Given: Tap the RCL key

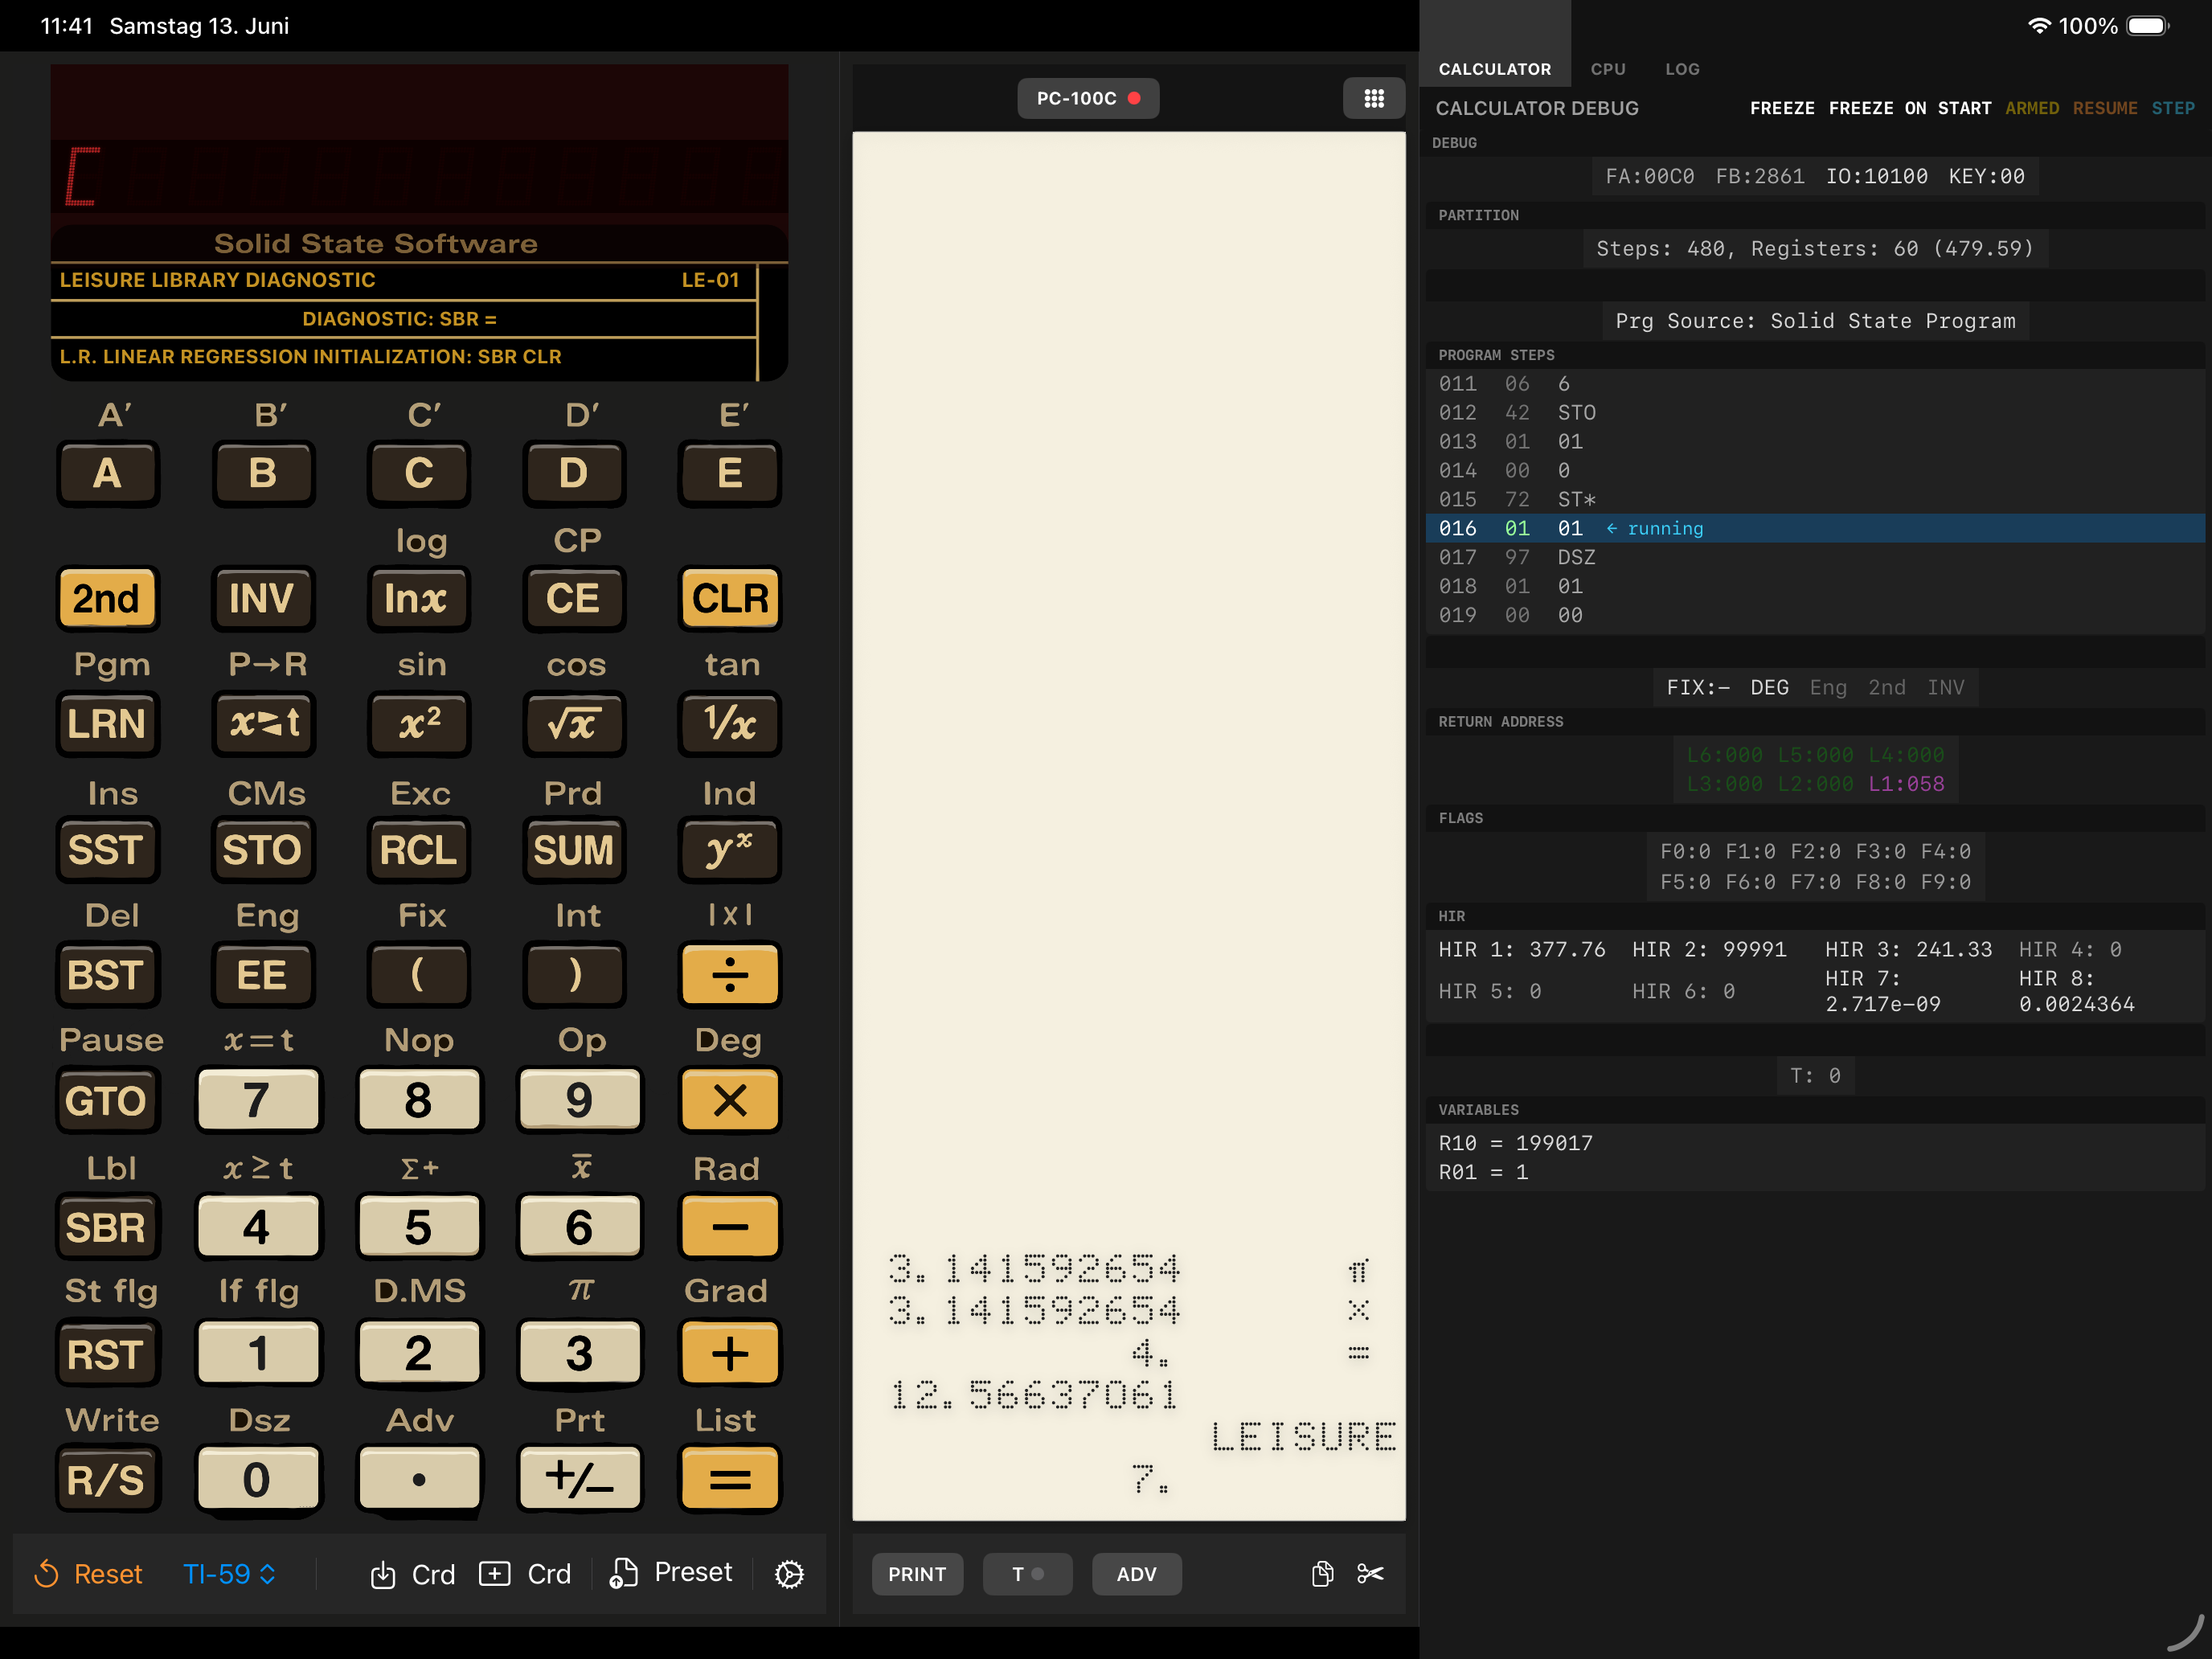Looking at the screenshot, I should (x=417, y=849).
